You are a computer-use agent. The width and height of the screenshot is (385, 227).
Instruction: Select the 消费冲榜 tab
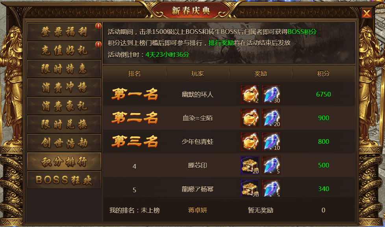(64, 87)
